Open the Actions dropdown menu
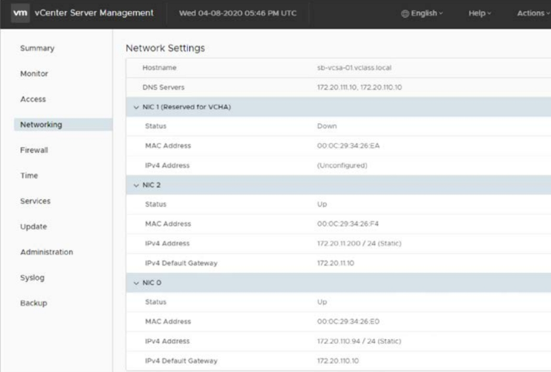This screenshot has height=372, width=551. [533, 13]
